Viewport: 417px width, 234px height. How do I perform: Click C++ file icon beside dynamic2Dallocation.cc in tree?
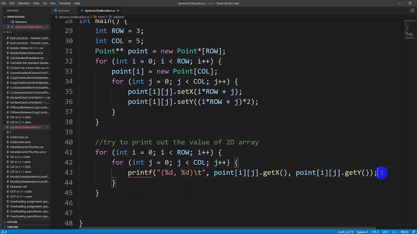click(8, 127)
